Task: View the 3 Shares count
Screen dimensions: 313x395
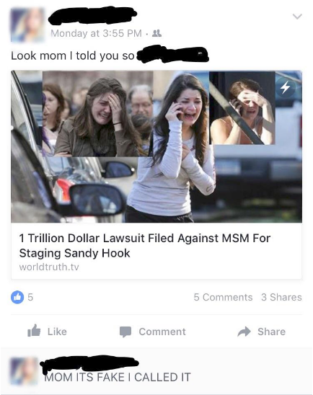Action: 281,297
